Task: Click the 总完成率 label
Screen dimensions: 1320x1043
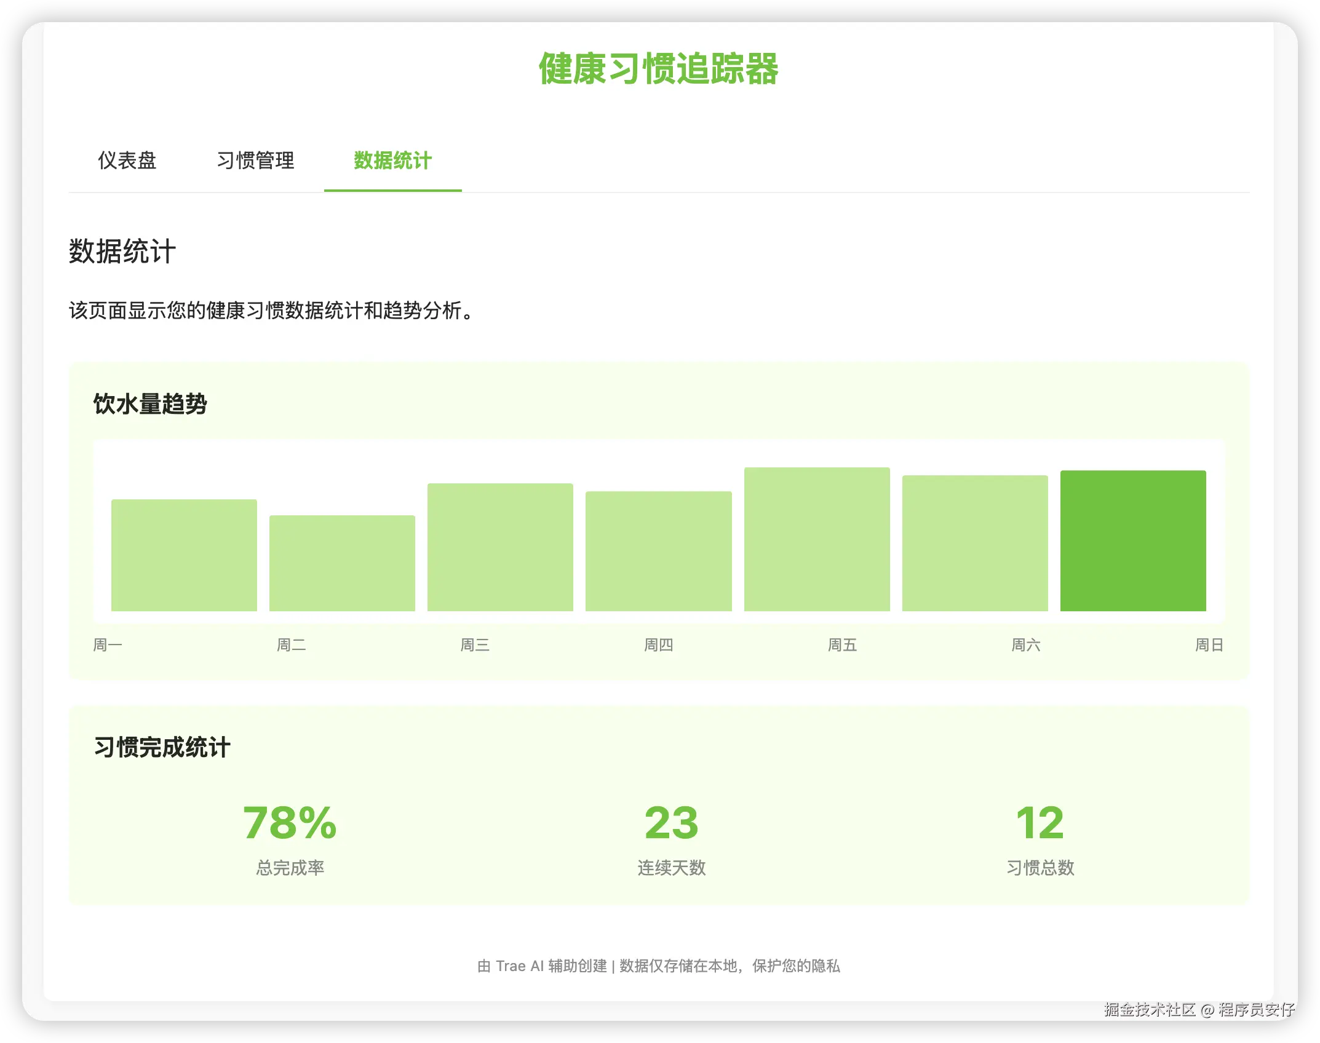Action: pos(290,868)
